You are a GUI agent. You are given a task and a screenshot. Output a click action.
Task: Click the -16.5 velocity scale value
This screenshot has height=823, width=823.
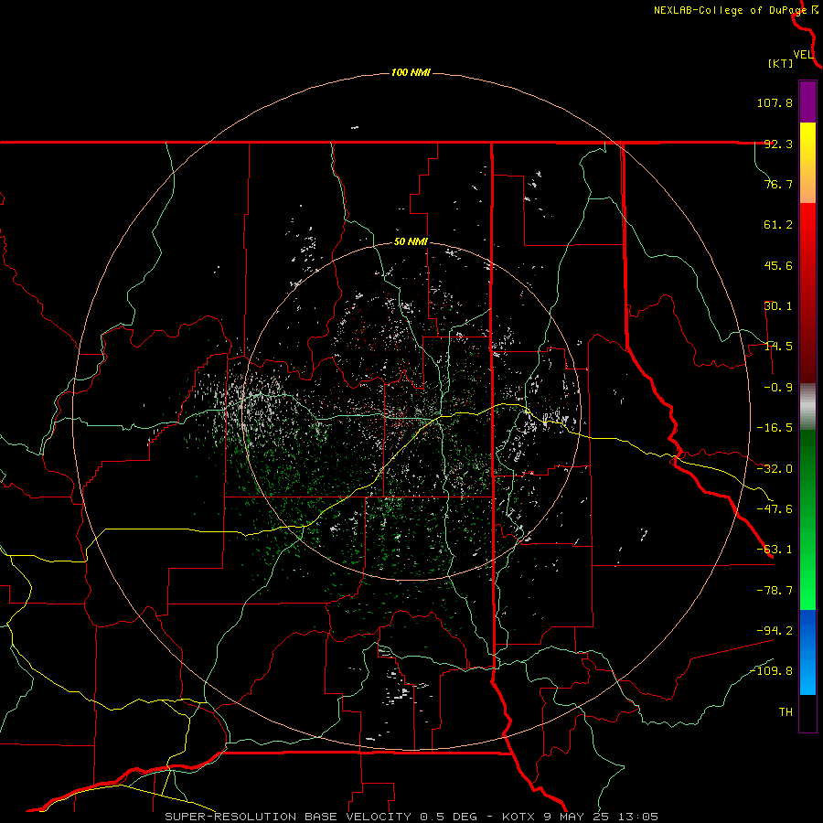pos(775,428)
